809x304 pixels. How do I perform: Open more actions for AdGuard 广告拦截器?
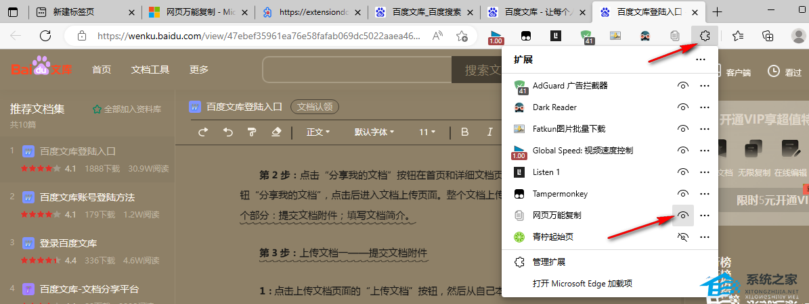pos(704,86)
